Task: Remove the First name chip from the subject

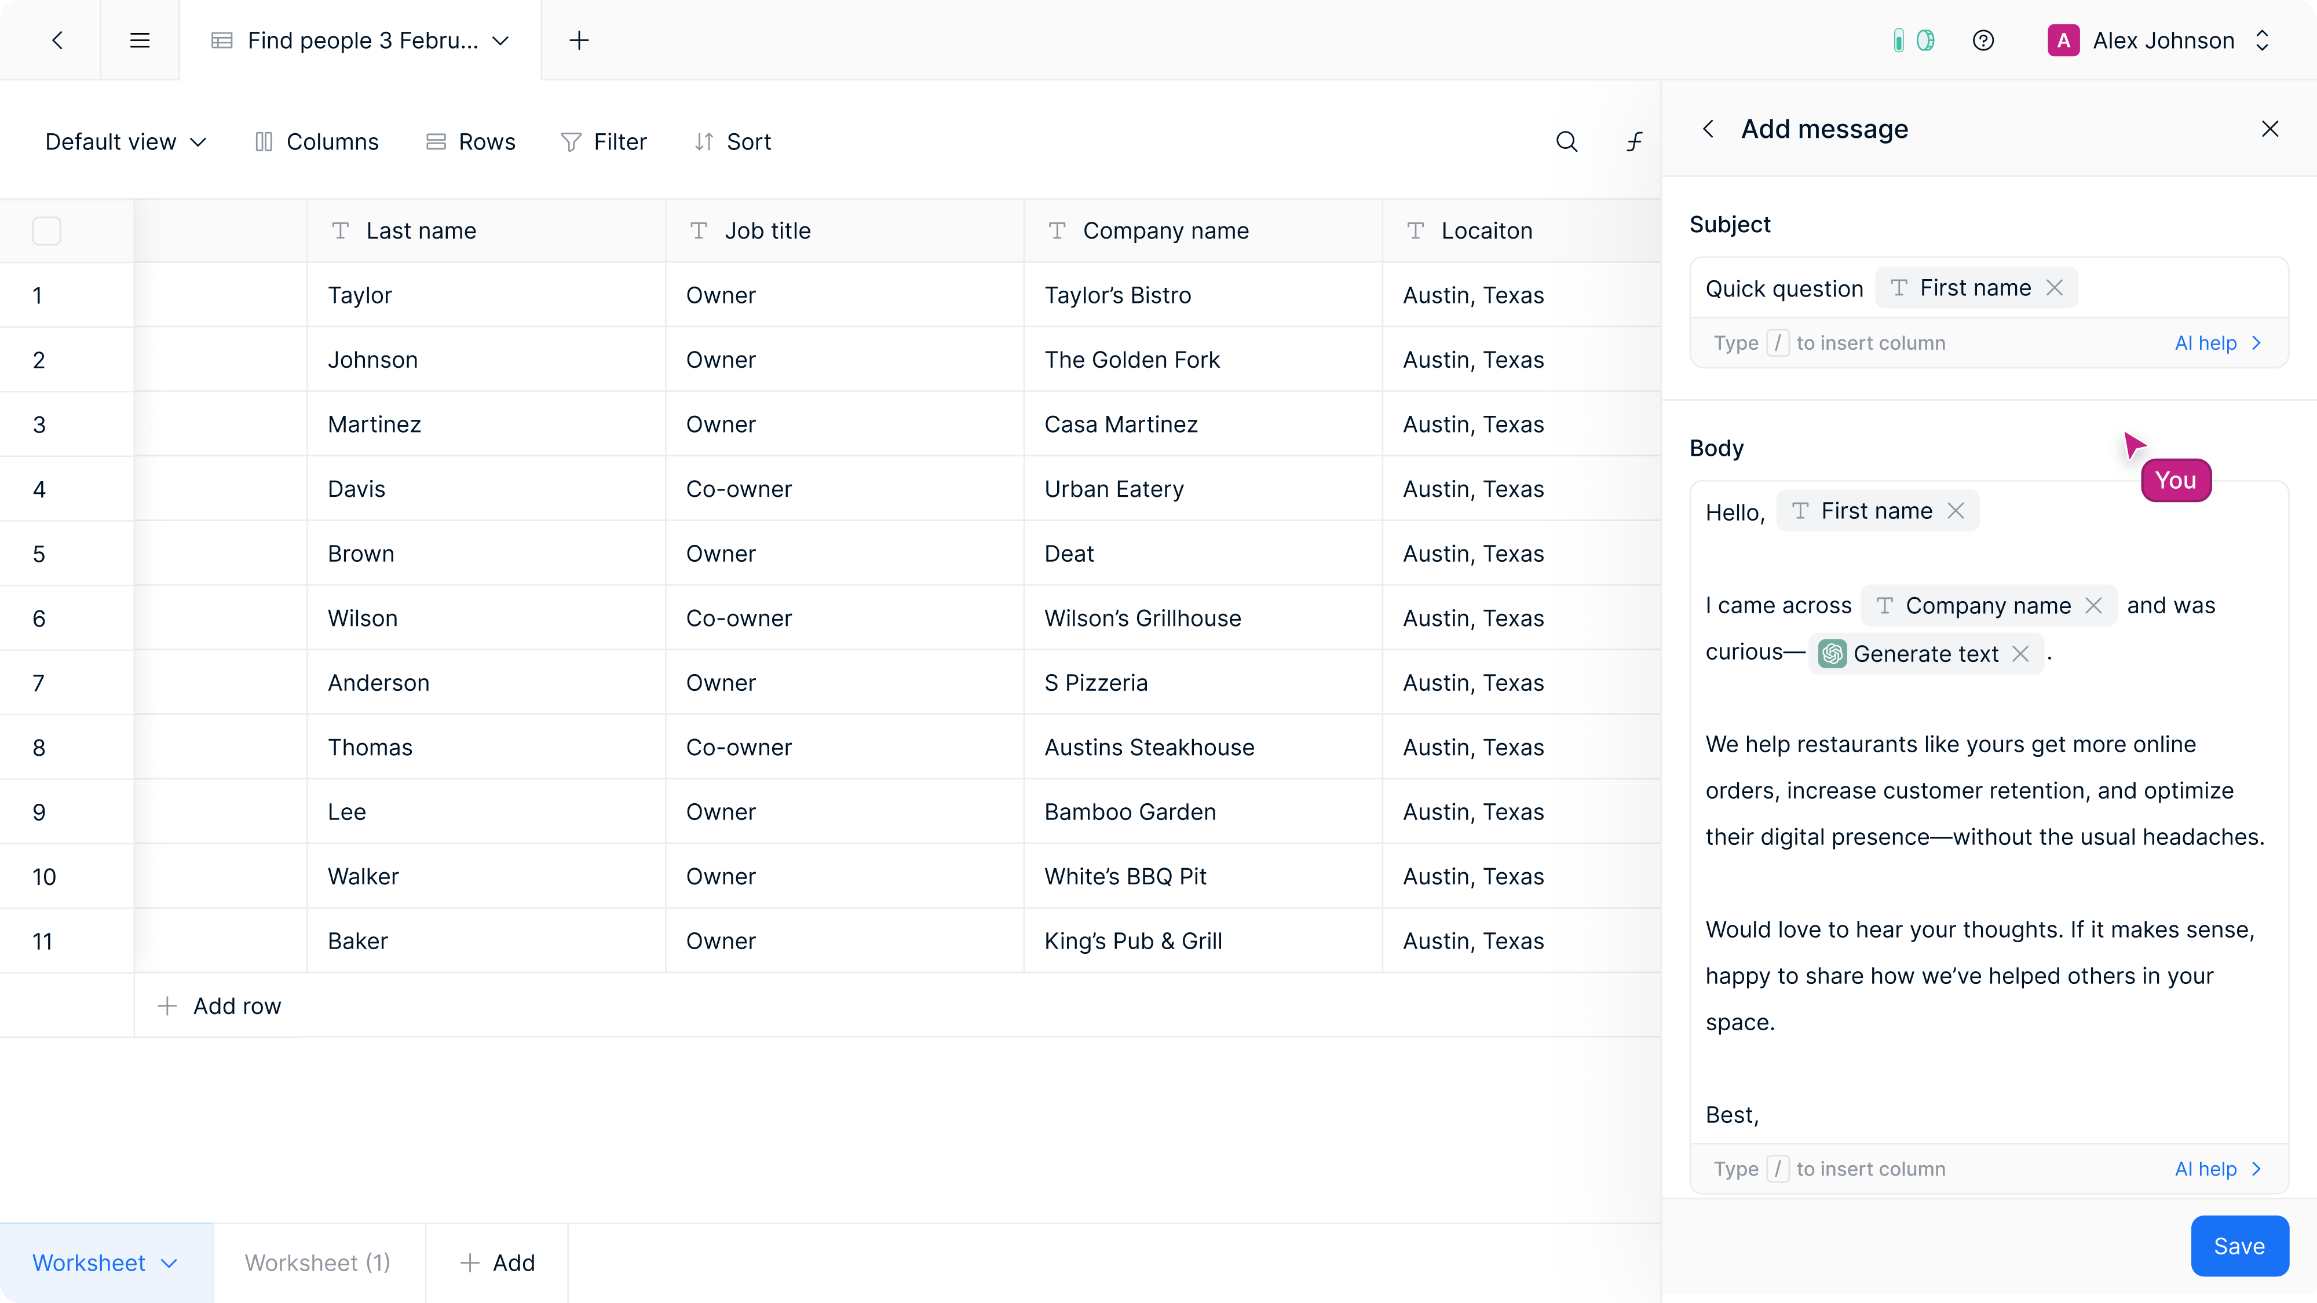Action: click(2055, 288)
